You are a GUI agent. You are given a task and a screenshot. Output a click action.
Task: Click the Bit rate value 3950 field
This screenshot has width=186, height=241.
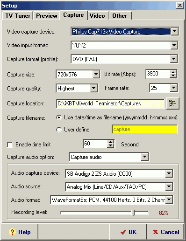(x=158, y=74)
